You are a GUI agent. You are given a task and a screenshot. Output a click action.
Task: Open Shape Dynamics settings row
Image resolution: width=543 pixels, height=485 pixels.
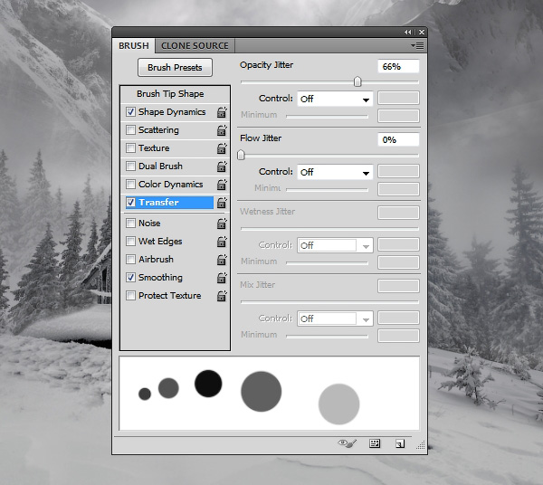[172, 112]
